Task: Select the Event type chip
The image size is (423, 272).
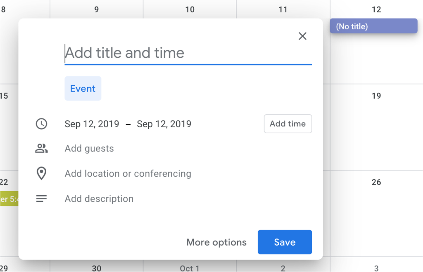Action: [x=83, y=88]
